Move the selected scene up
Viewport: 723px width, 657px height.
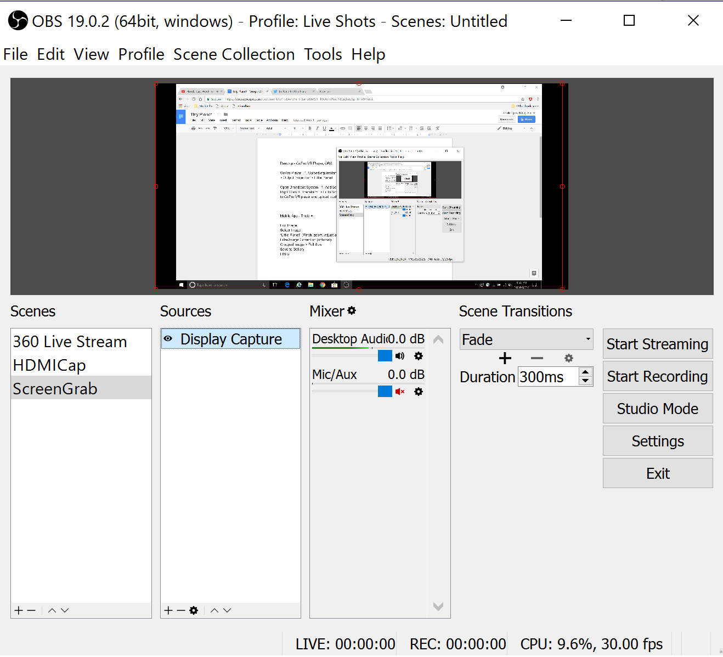coord(52,610)
